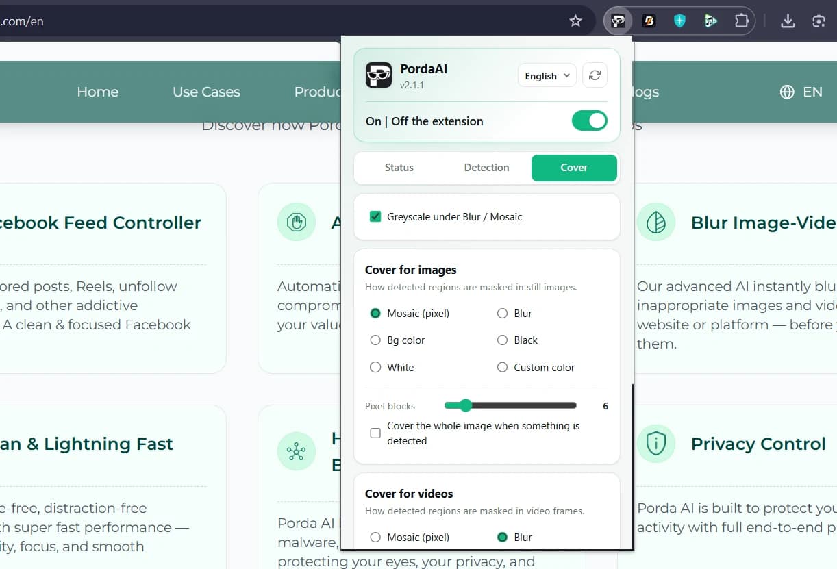The image size is (837, 569).
Task: Click Cover for videos section title
Action: coord(409,494)
